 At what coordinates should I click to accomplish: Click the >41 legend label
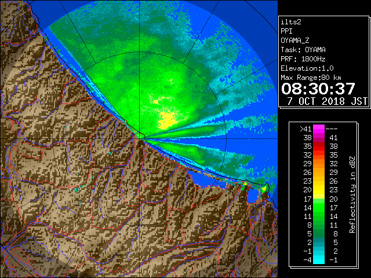pos(305,129)
